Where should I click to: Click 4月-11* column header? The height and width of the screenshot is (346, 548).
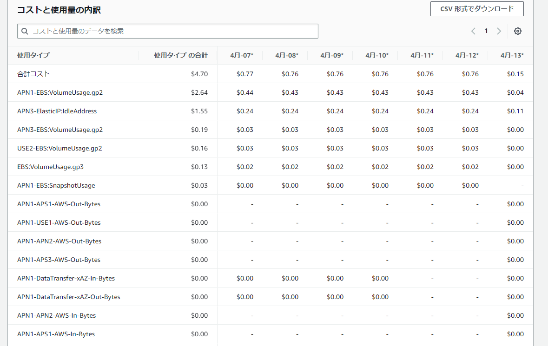(x=422, y=55)
